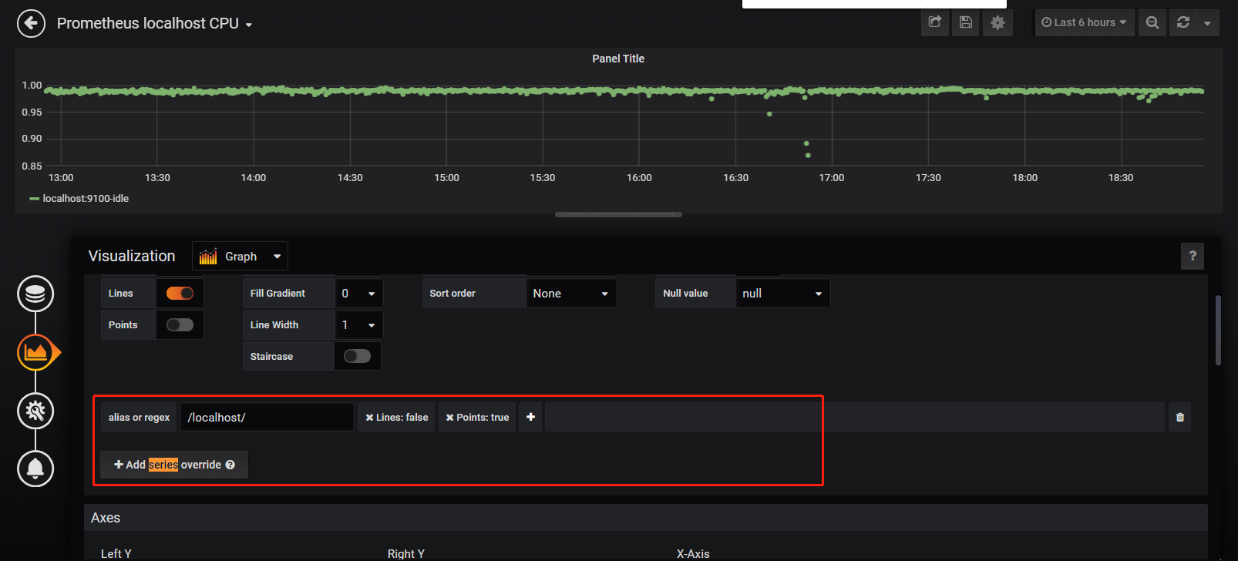Image resolution: width=1238 pixels, height=561 pixels.
Task: Click the legend color line for localhost:9100-idle
Action: point(34,199)
